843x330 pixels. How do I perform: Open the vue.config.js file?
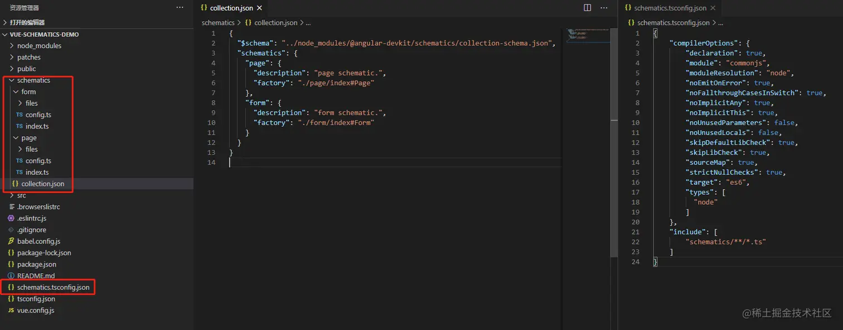(x=36, y=311)
